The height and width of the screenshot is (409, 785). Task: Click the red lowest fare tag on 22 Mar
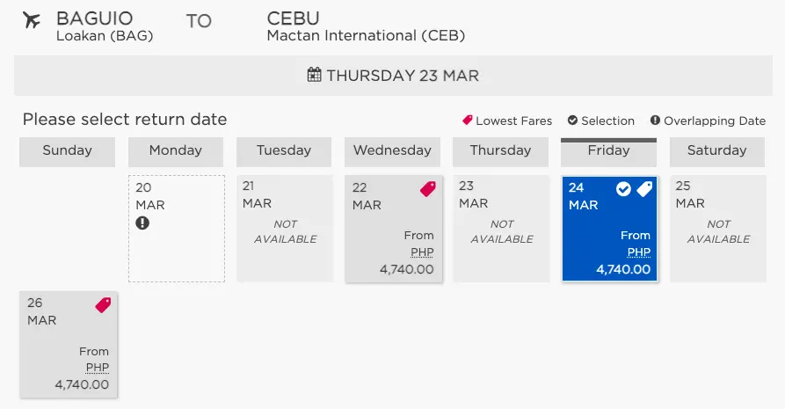click(x=427, y=189)
